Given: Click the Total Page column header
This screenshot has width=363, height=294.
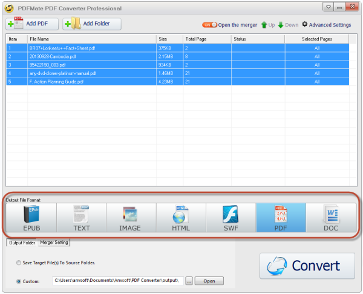Looking at the screenshot, I should click(x=207, y=39).
